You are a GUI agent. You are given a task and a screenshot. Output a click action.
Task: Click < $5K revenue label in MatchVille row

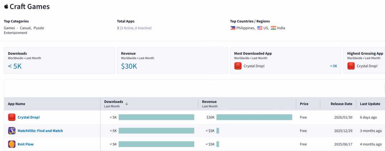pyautogui.click(x=210, y=131)
